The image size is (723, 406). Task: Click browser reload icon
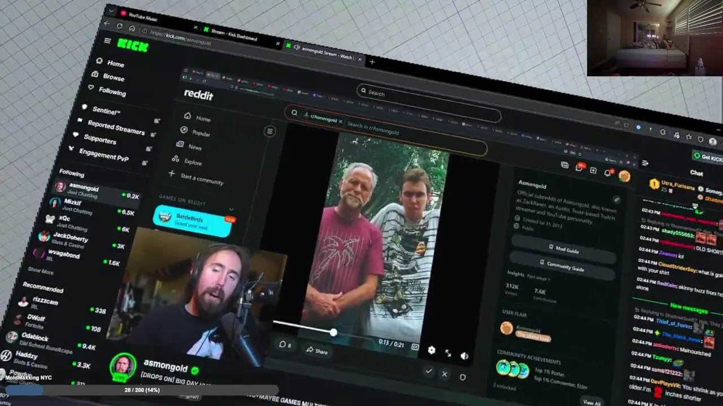[120, 26]
